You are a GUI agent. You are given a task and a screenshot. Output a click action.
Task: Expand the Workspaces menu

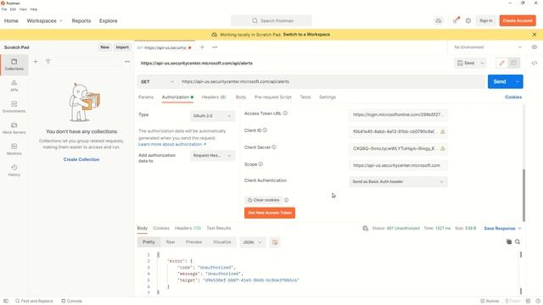click(x=45, y=20)
